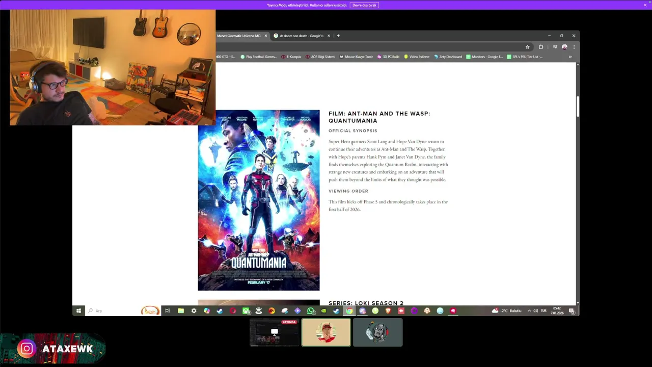Image resolution: width=652 pixels, height=367 pixels.
Task: Click the Film: Ant-Man and the Wasp heading
Action: tap(379, 117)
